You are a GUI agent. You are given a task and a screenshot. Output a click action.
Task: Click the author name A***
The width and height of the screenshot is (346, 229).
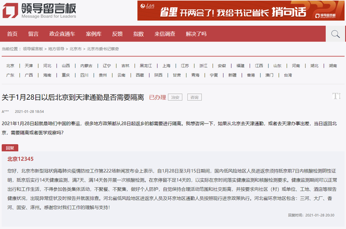(5, 112)
